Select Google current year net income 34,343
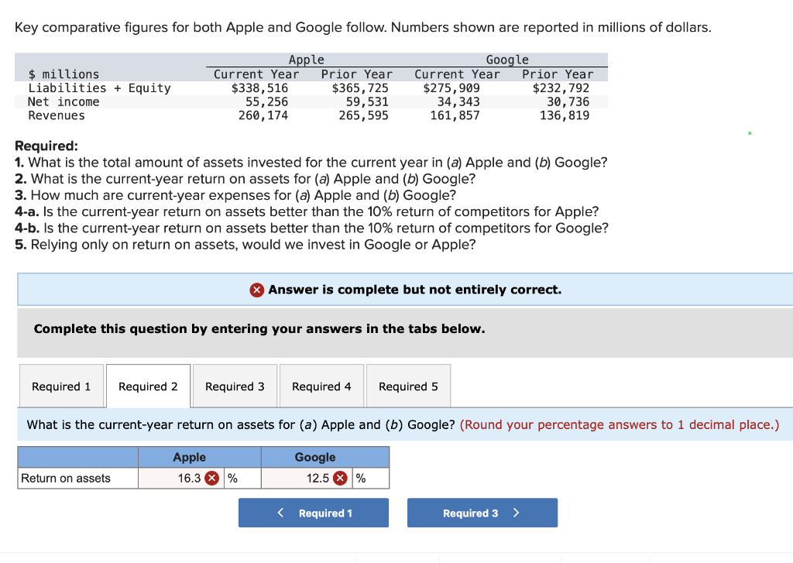Image resolution: width=793 pixels, height=563 pixels. [458, 101]
